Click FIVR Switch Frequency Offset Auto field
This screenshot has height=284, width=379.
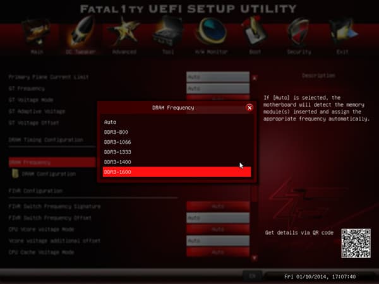click(x=218, y=218)
